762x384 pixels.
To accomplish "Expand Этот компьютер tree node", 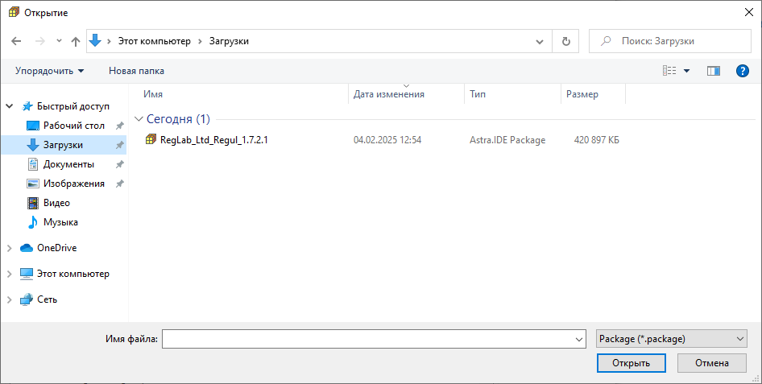I will point(9,274).
